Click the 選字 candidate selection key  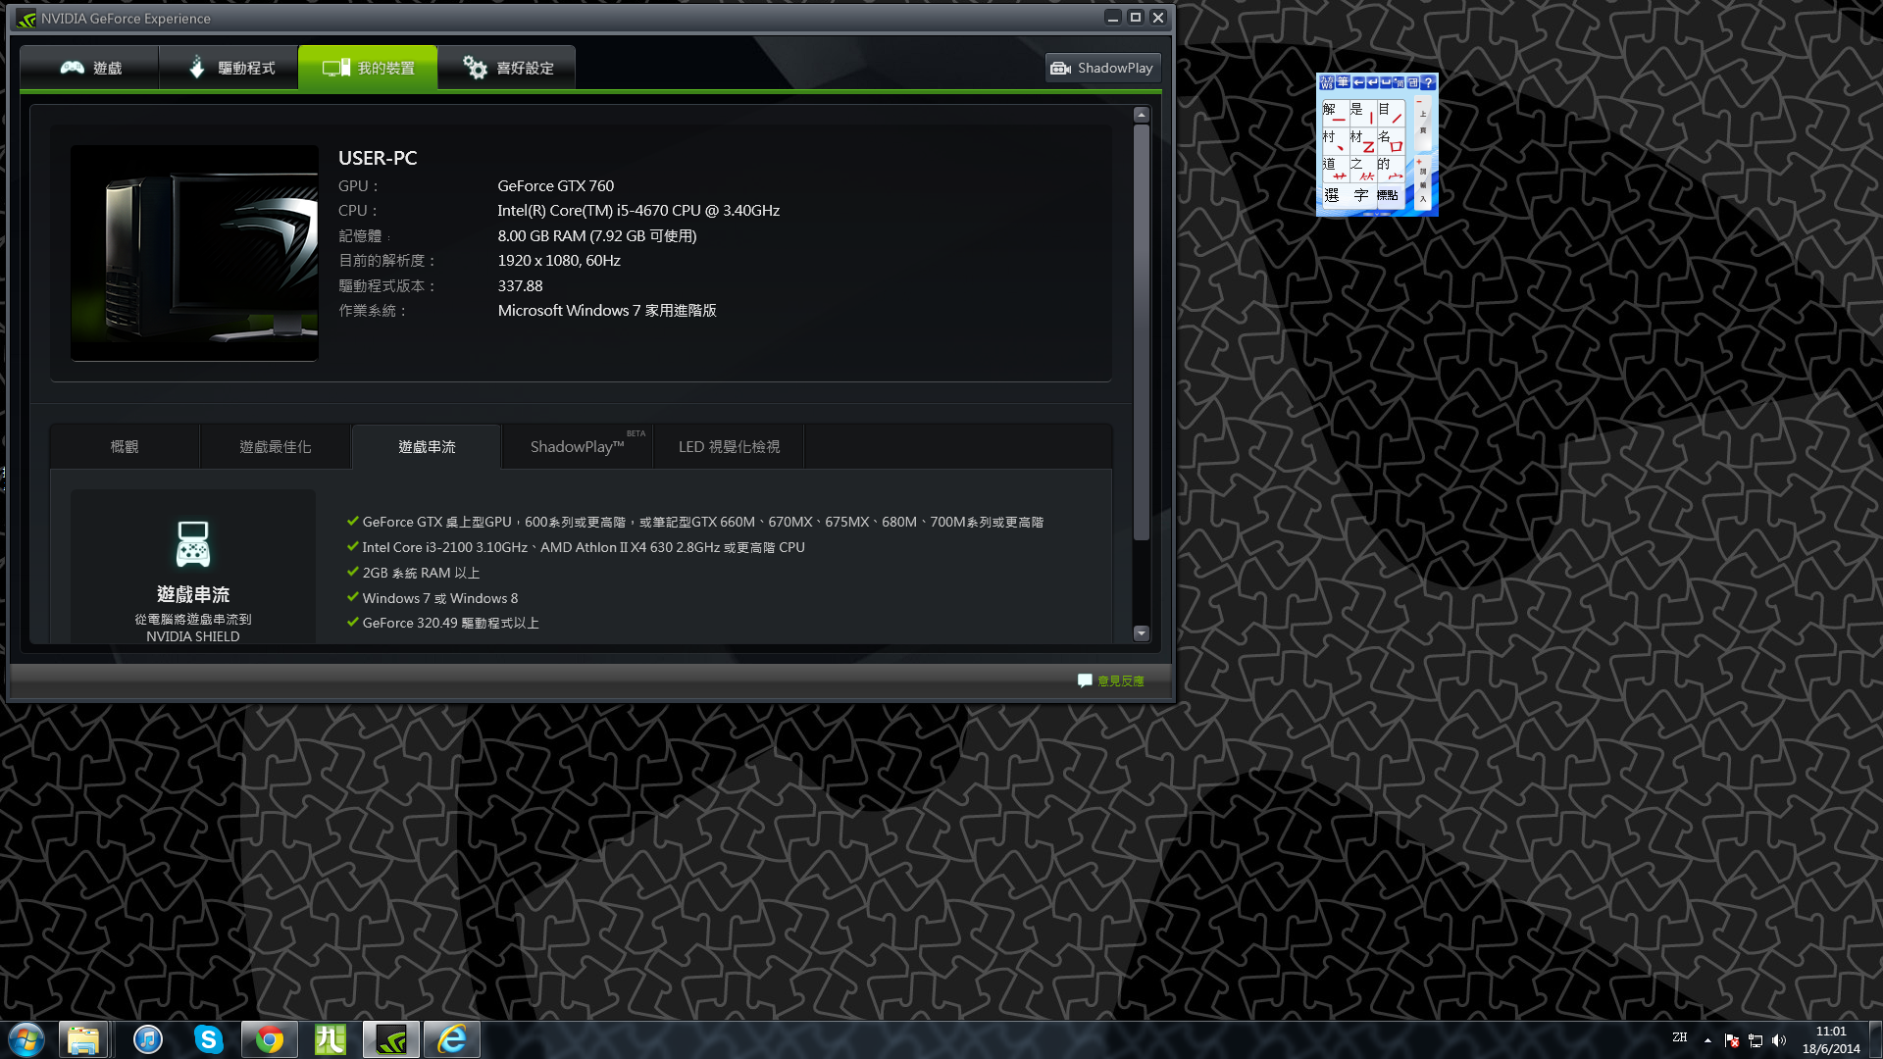(1350, 196)
